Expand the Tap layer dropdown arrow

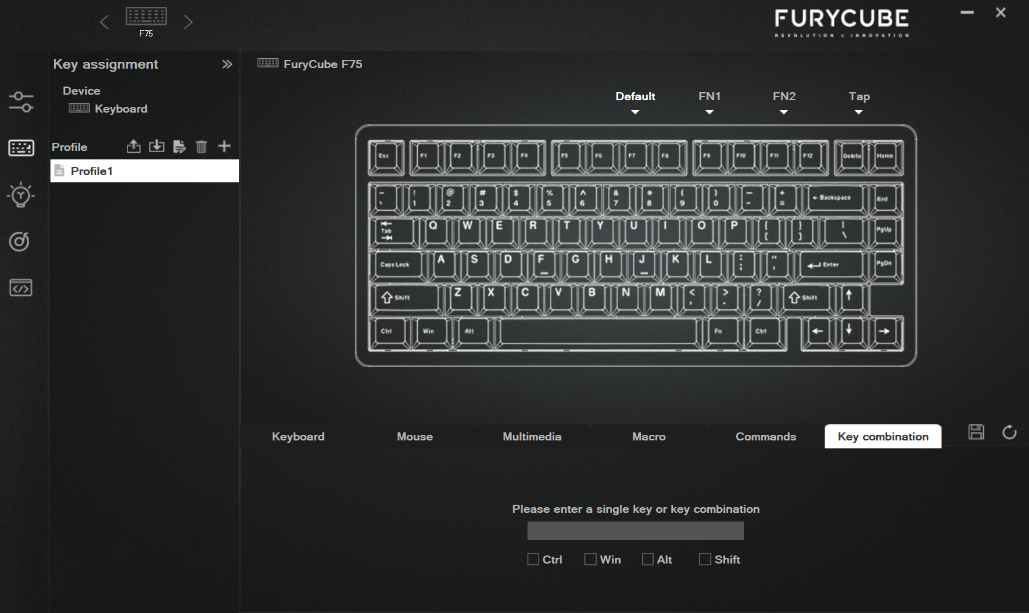pos(859,112)
